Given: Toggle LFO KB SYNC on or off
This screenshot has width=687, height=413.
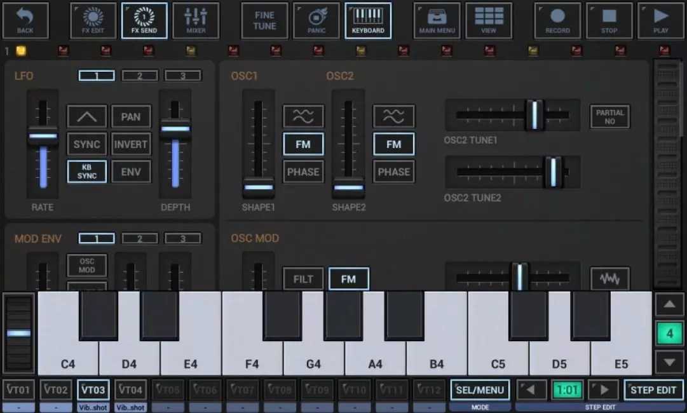Looking at the screenshot, I should pyautogui.click(x=87, y=172).
